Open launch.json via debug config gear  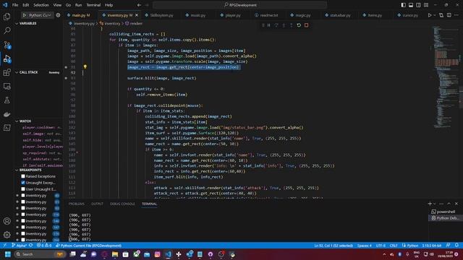[58, 15]
